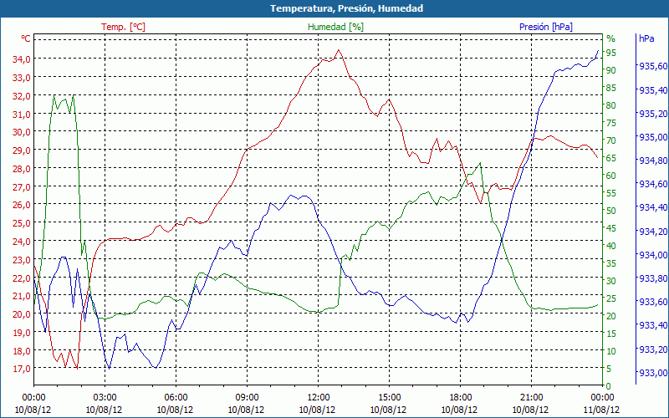The image size is (669, 418).
Task: Click the '20,0' temperature axis value
Action: coord(22,314)
